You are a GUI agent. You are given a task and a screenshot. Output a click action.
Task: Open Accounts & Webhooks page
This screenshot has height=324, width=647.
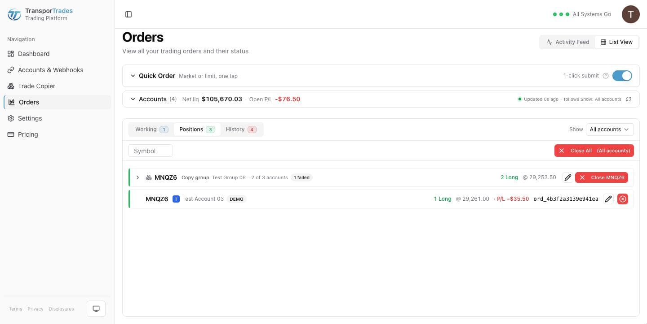coord(57,70)
